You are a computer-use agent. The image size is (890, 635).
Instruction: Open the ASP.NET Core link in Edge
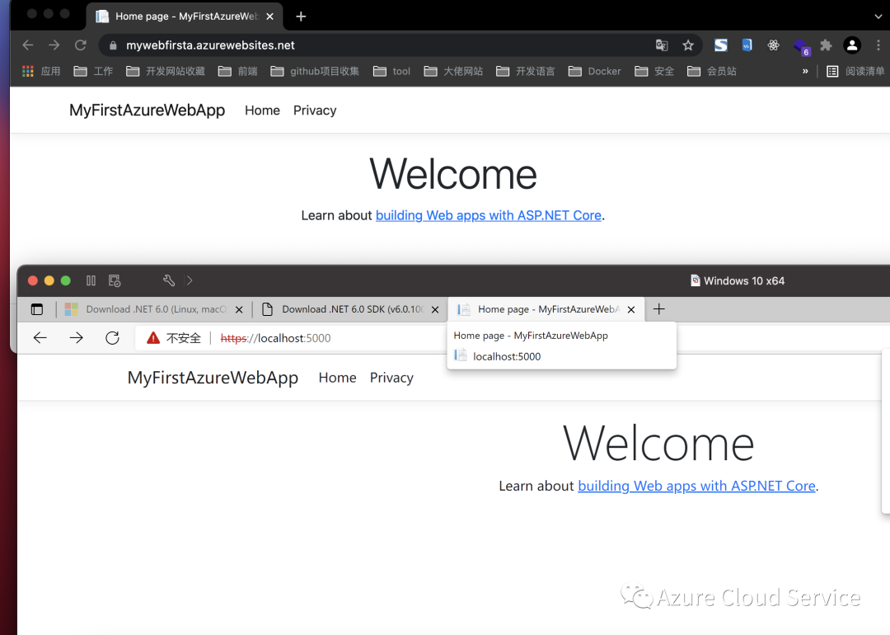(x=697, y=487)
